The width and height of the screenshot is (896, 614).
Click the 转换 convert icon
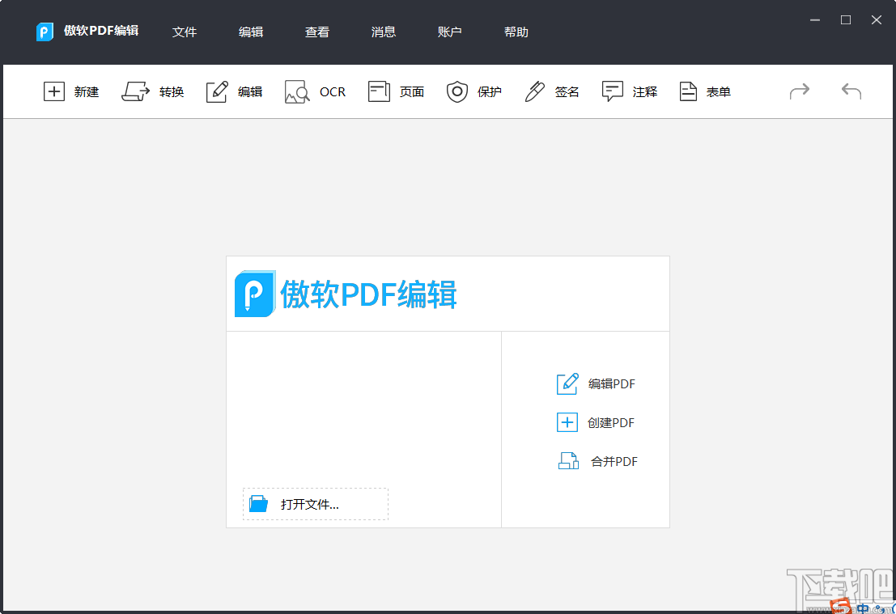(x=135, y=91)
